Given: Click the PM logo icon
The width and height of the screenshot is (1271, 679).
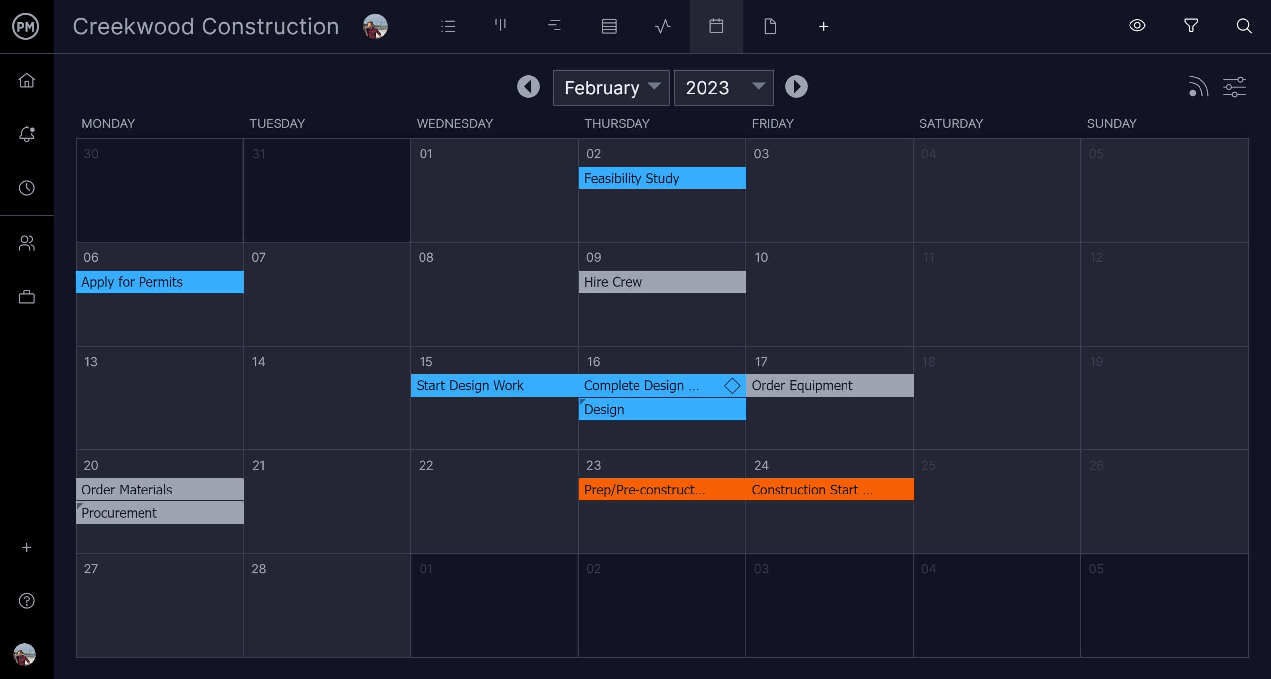Looking at the screenshot, I should [x=26, y=26].
